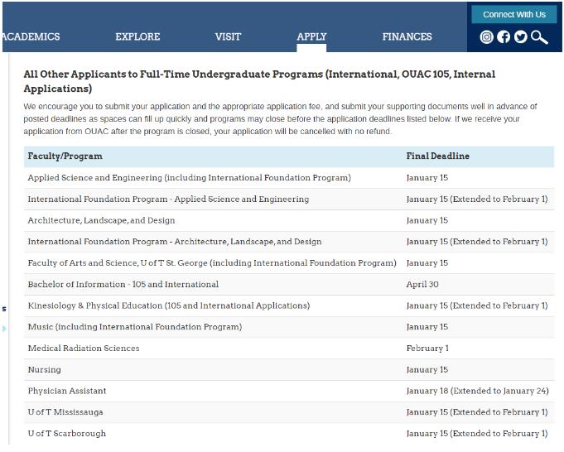Open the Finances menu
Screen dimensions: 564x452
point(407,37)
